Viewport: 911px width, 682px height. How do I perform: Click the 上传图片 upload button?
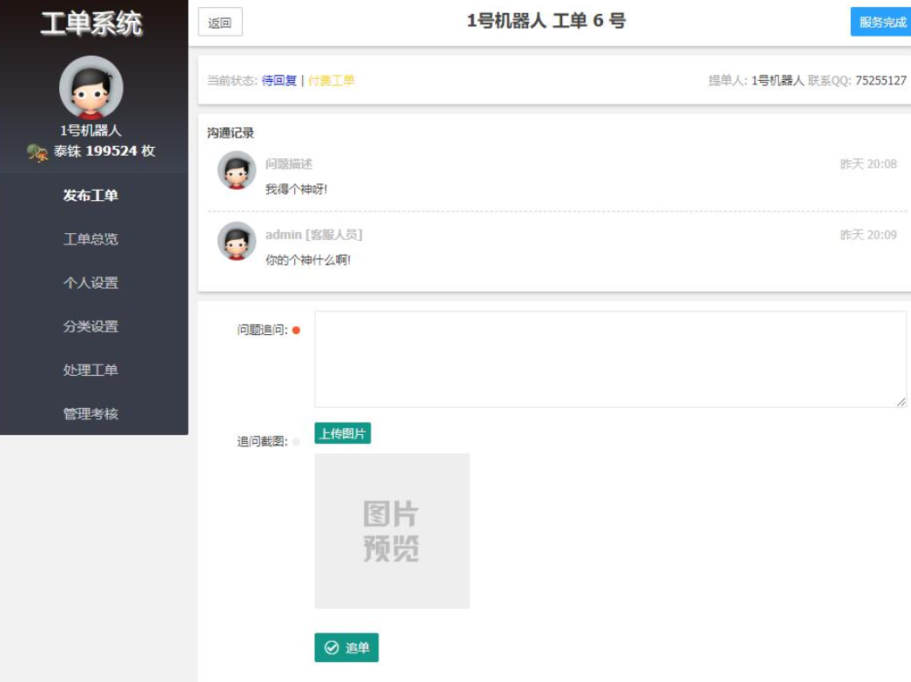343,433
